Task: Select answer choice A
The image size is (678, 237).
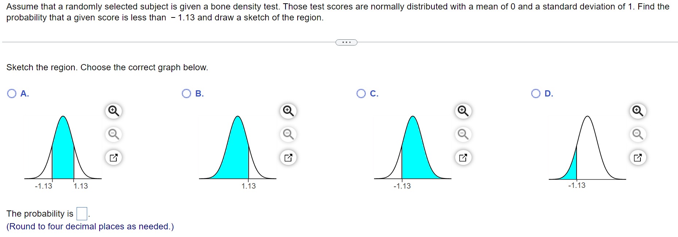Action: tap(11, 94)
